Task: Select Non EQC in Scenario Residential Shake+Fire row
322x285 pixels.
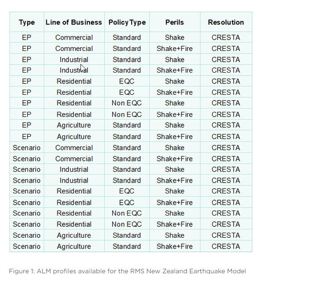Action: (127, 224)
